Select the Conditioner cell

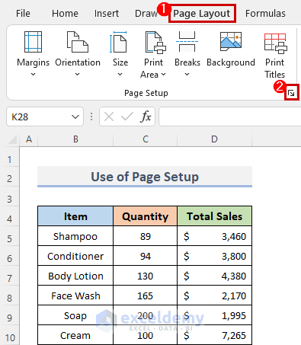click(x=75, y=256)
